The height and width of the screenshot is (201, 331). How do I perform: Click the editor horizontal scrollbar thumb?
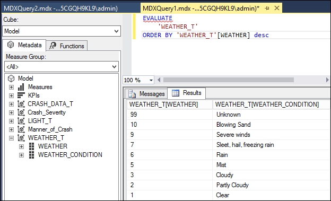[229, 80]
